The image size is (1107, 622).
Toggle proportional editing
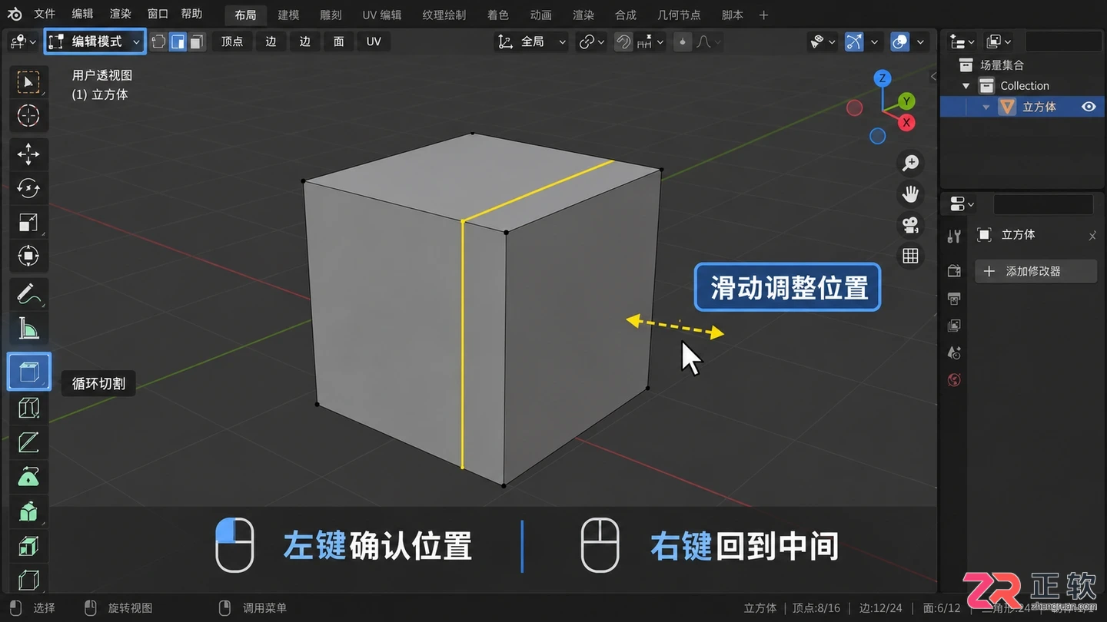pyautogui.click(x=683, y=41)
